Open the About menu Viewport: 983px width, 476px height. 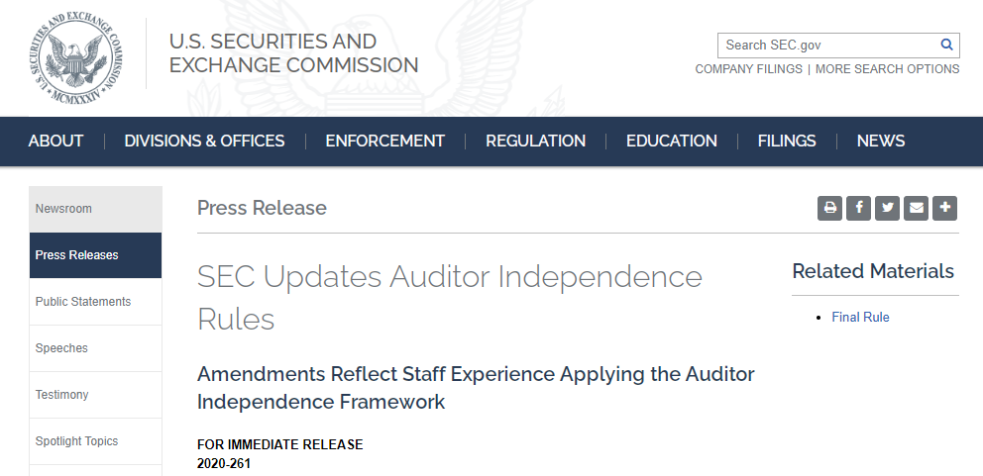click(55, 142)
